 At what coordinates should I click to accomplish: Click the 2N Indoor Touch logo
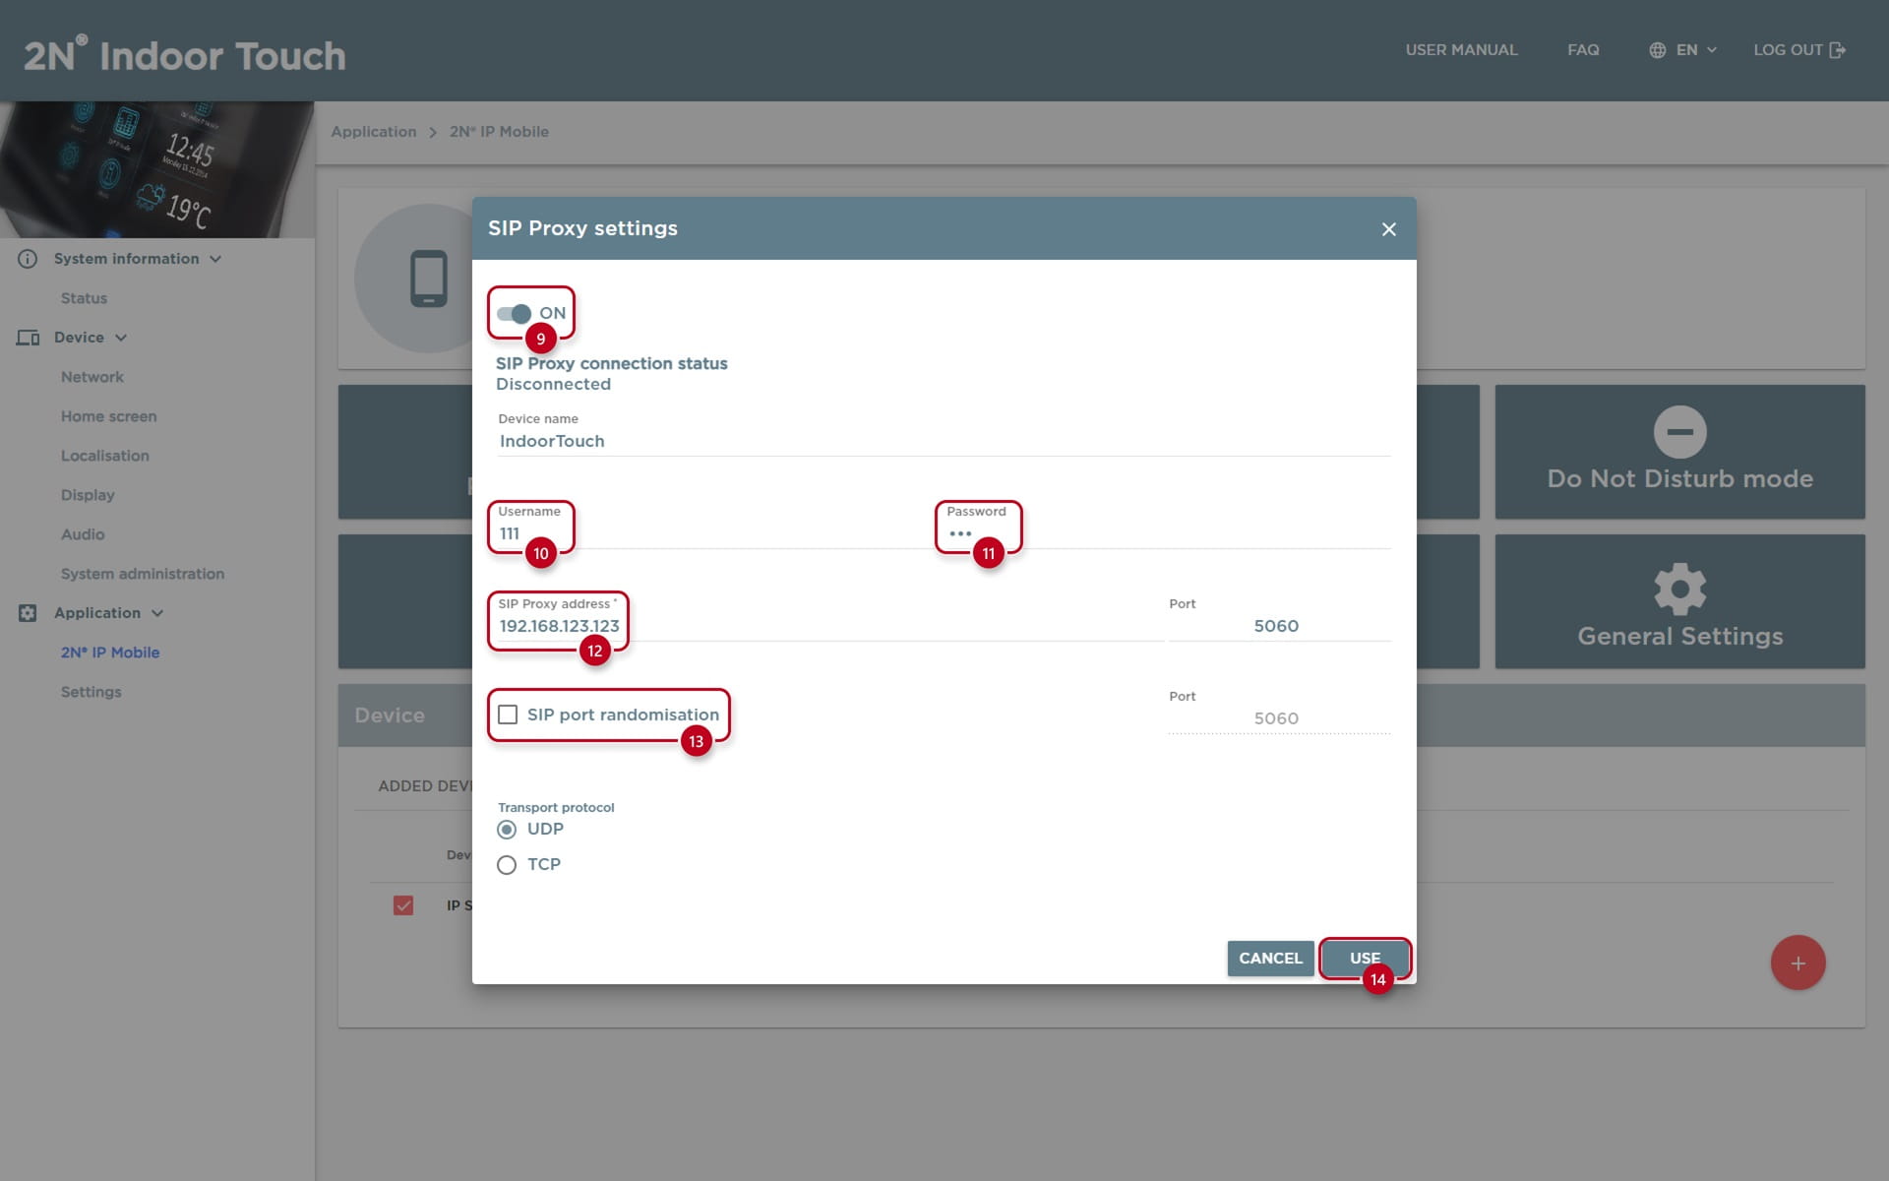click(x=185, y=55)
